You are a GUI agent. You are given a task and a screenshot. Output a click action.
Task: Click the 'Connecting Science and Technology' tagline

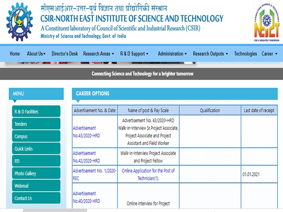142,74
